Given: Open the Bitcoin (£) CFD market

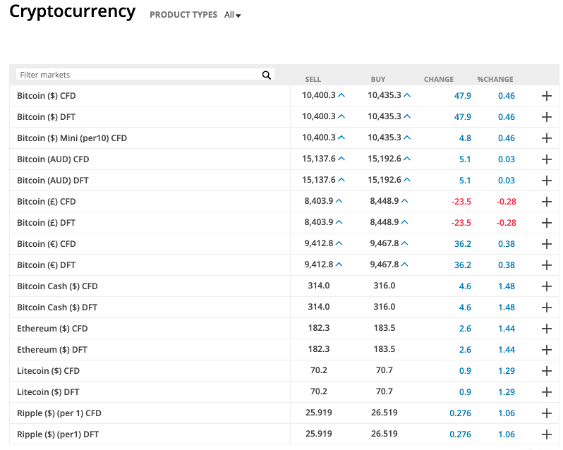Looking at the screenshot, I should (47, 202).
